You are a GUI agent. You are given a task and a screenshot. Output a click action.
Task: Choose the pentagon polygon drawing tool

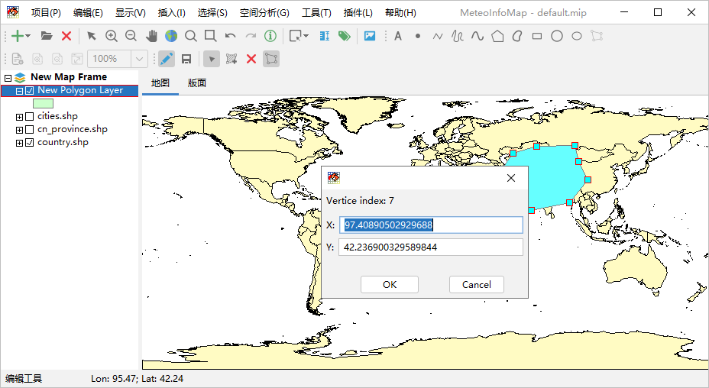pyautogui.click(x=497, y=36)
